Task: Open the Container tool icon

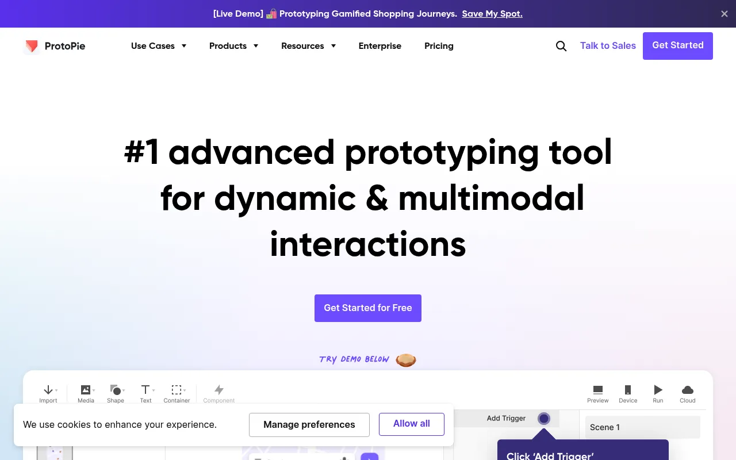Action: tap(177, 390)
